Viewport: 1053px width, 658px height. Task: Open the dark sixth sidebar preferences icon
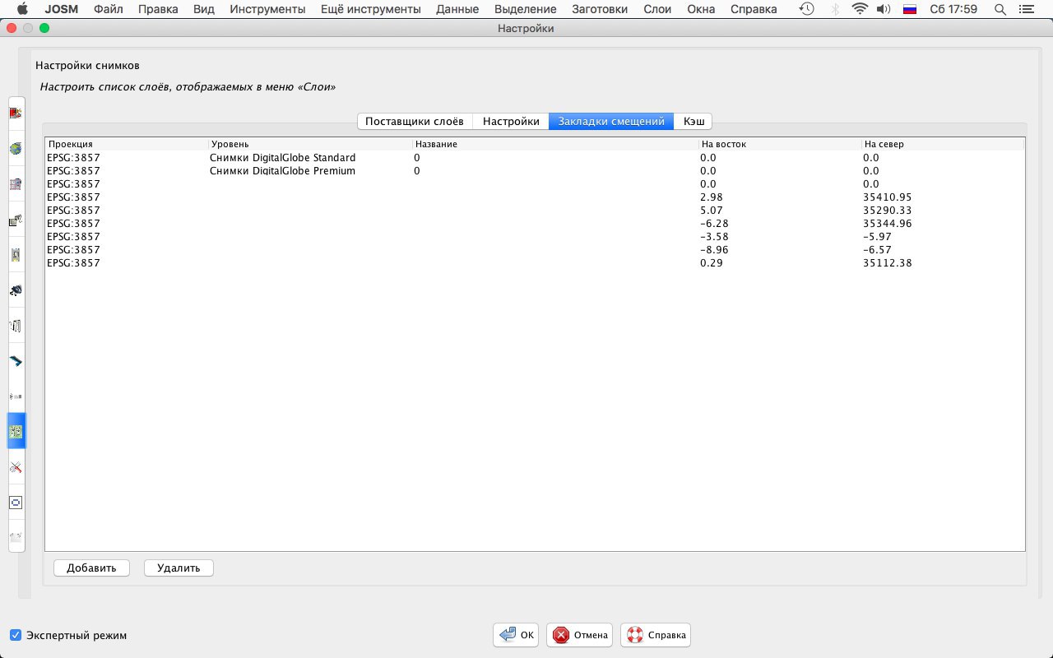coord(16,290)
